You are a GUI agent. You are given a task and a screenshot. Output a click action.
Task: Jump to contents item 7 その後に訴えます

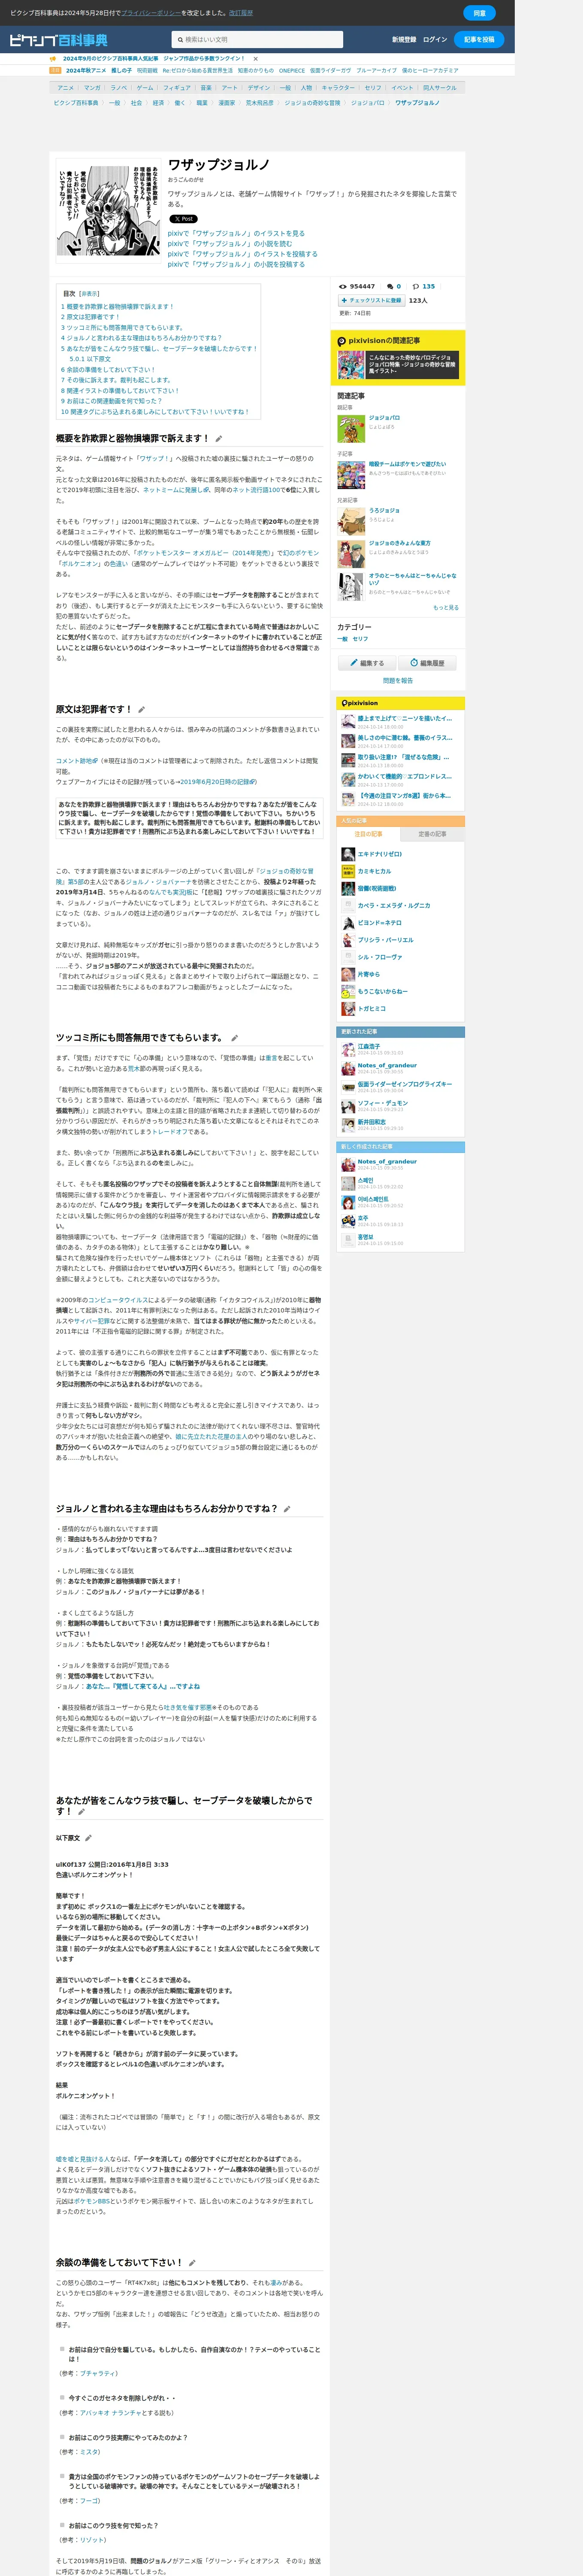click(x=116, y=380)
